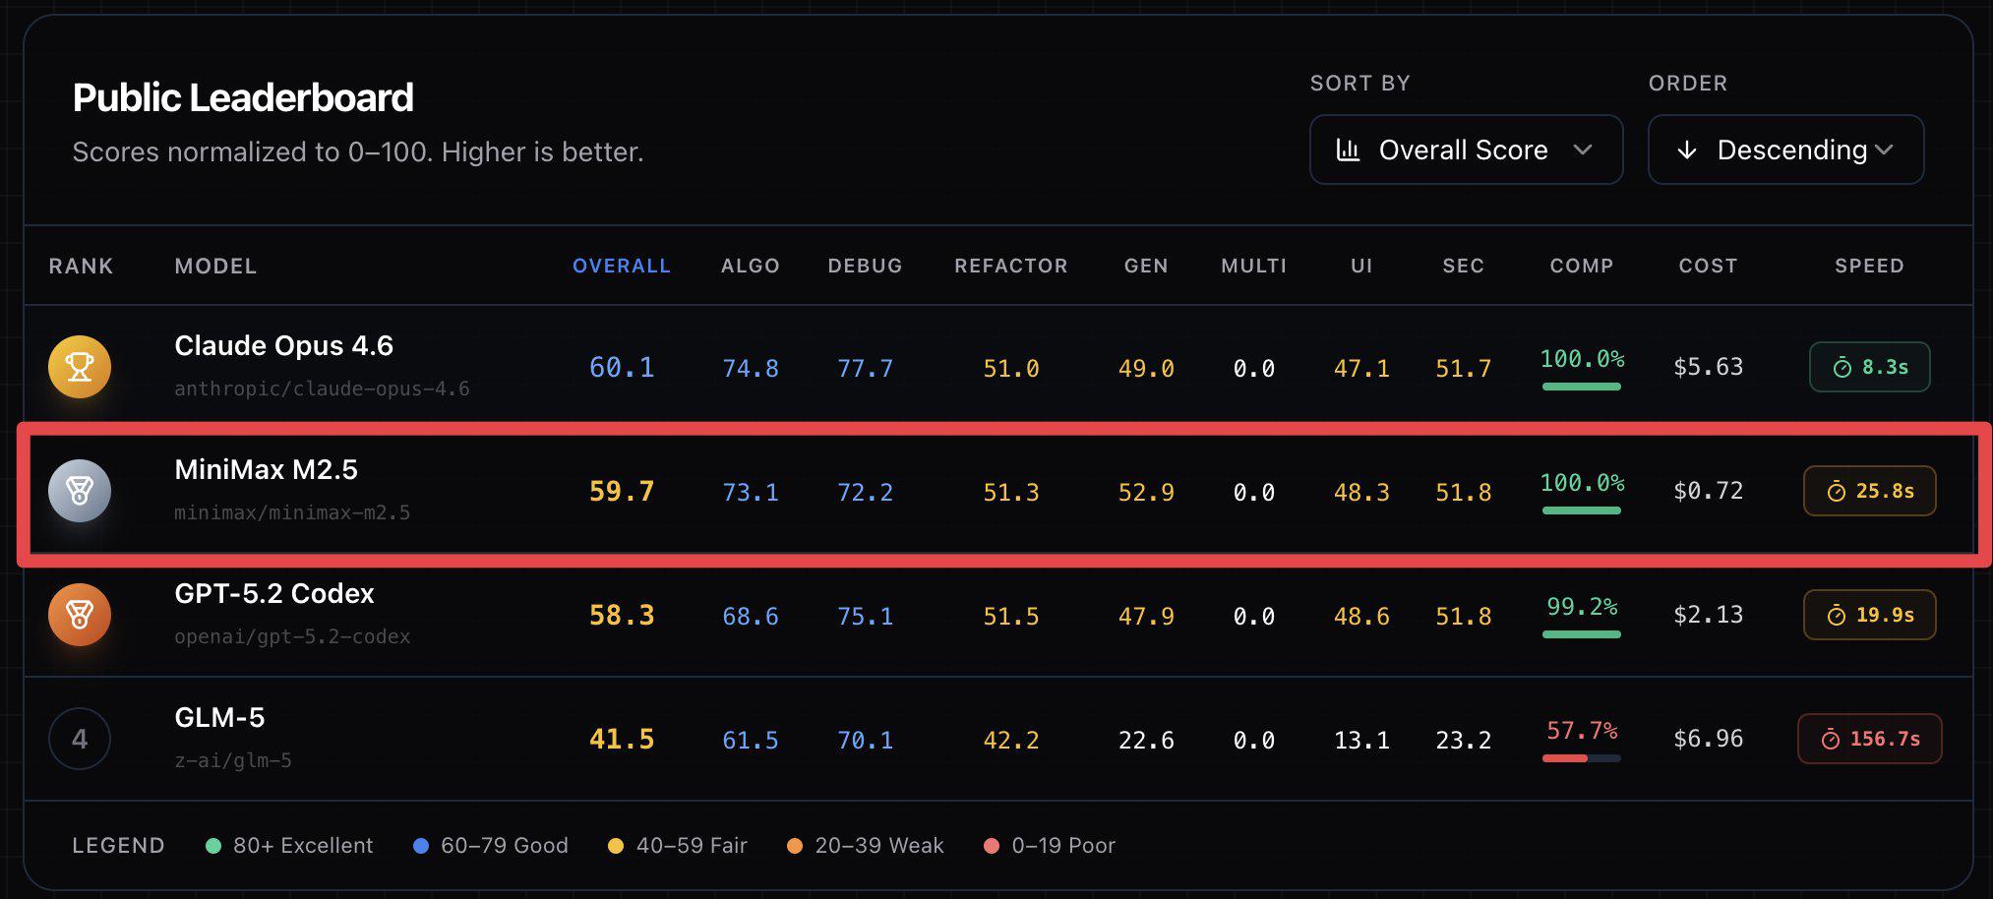The height and width of the screenshot is (899, 1993).
Task: Click the 156.7s red speed timer badge
Action: coord(1869,739)
